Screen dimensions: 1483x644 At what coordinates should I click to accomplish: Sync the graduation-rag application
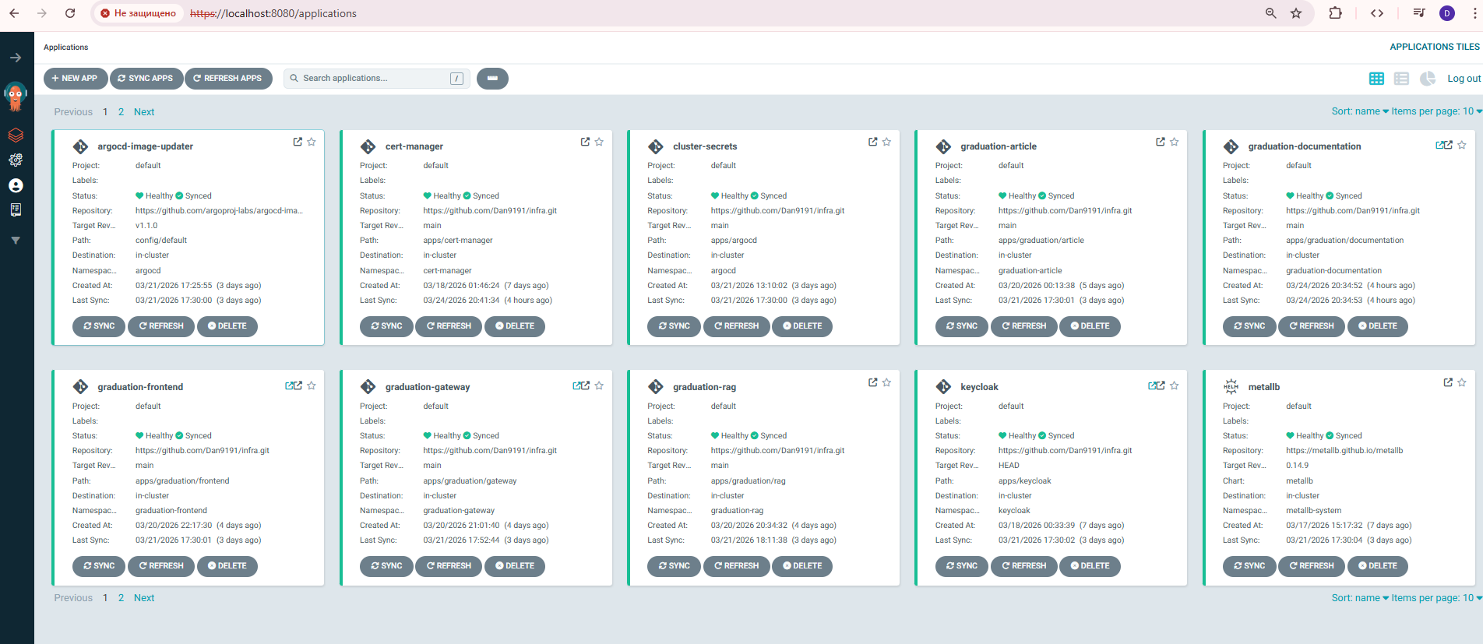674,566
